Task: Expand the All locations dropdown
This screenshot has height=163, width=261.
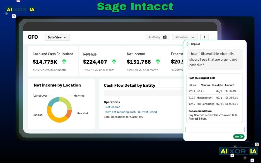Action: pyautogui.click(x=185, y=37)
